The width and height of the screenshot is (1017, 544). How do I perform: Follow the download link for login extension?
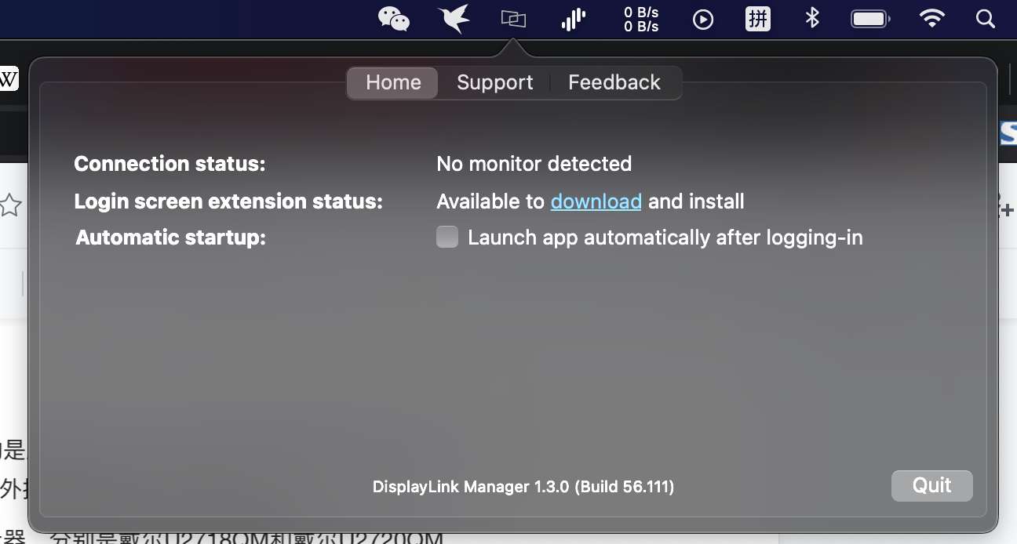pyautogui.click(x=596, y=201)
